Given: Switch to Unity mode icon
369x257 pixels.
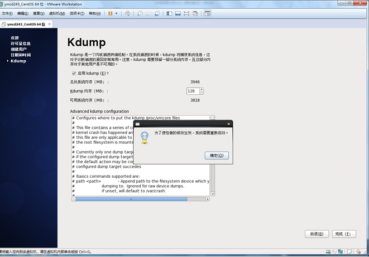Looking at the screenshot, I should (x=195, y=13).
